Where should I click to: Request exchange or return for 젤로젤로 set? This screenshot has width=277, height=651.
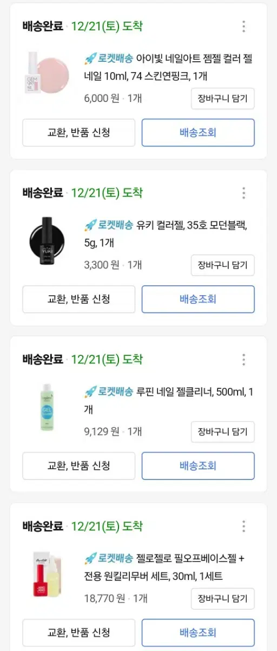pos(79,632)
